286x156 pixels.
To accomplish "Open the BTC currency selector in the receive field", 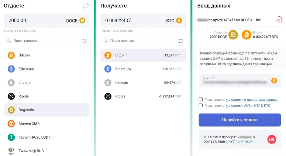I will pyautogui.click(x=174, y=21).
